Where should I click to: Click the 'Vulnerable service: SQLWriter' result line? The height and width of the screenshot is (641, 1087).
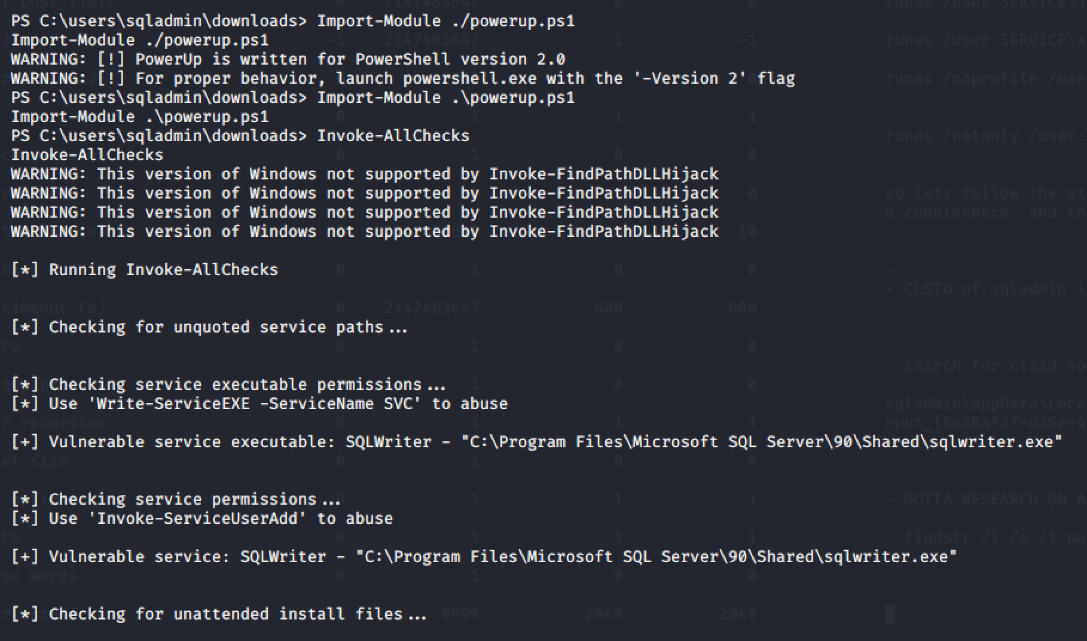pos(483,557)
